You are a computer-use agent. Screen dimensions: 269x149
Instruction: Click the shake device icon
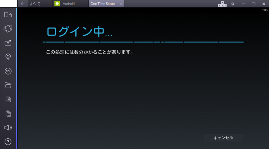coord(8,29)
